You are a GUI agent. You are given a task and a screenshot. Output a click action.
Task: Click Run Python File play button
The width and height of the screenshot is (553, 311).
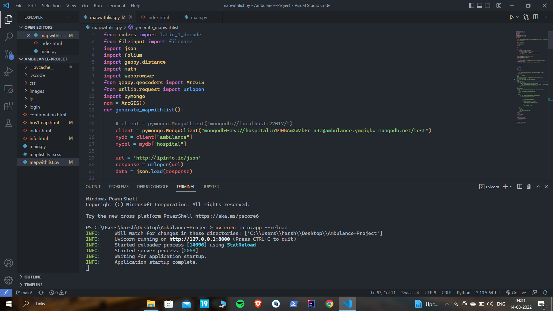(x=512, y=17)
